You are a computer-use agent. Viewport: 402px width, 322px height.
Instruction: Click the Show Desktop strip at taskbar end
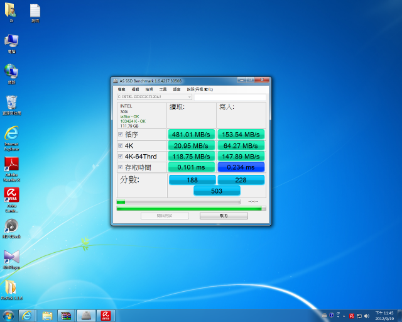click(399, 316)
